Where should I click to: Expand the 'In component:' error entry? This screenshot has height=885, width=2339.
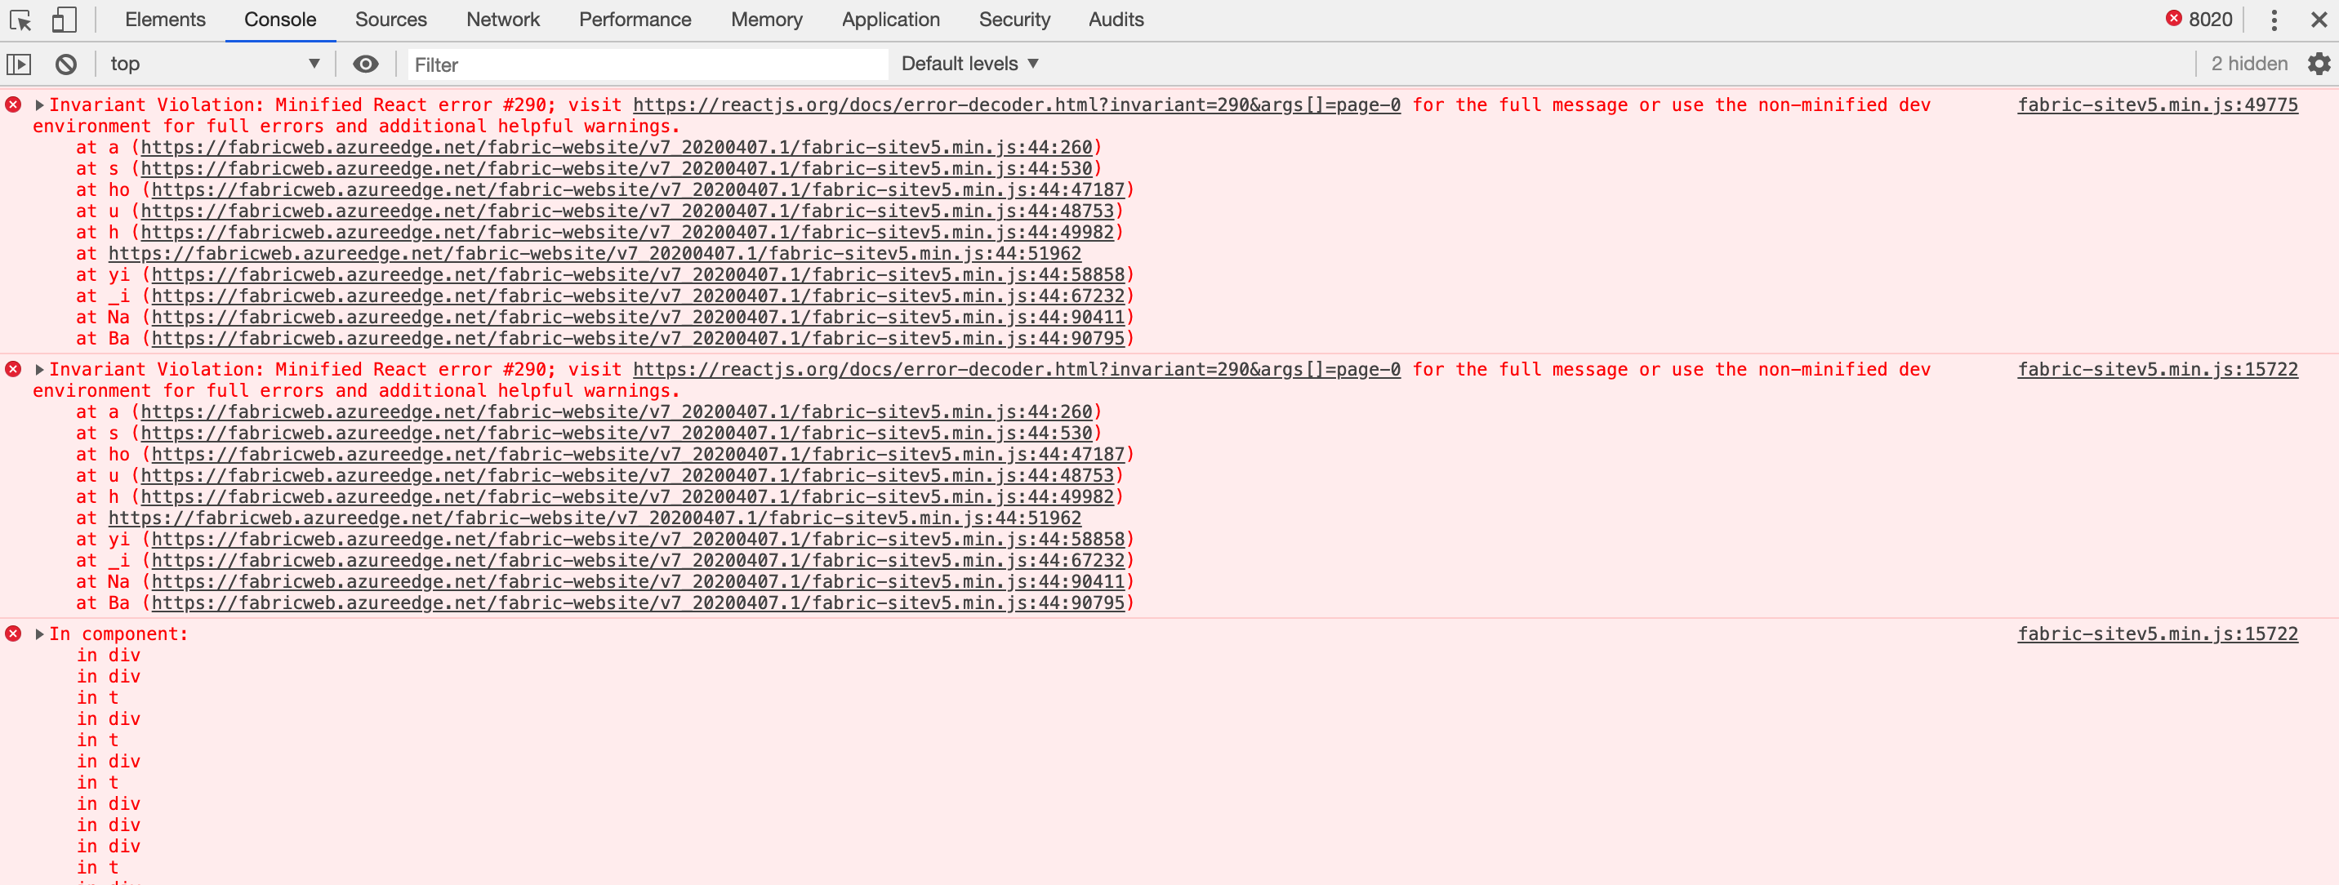click(x=38, y=633)
